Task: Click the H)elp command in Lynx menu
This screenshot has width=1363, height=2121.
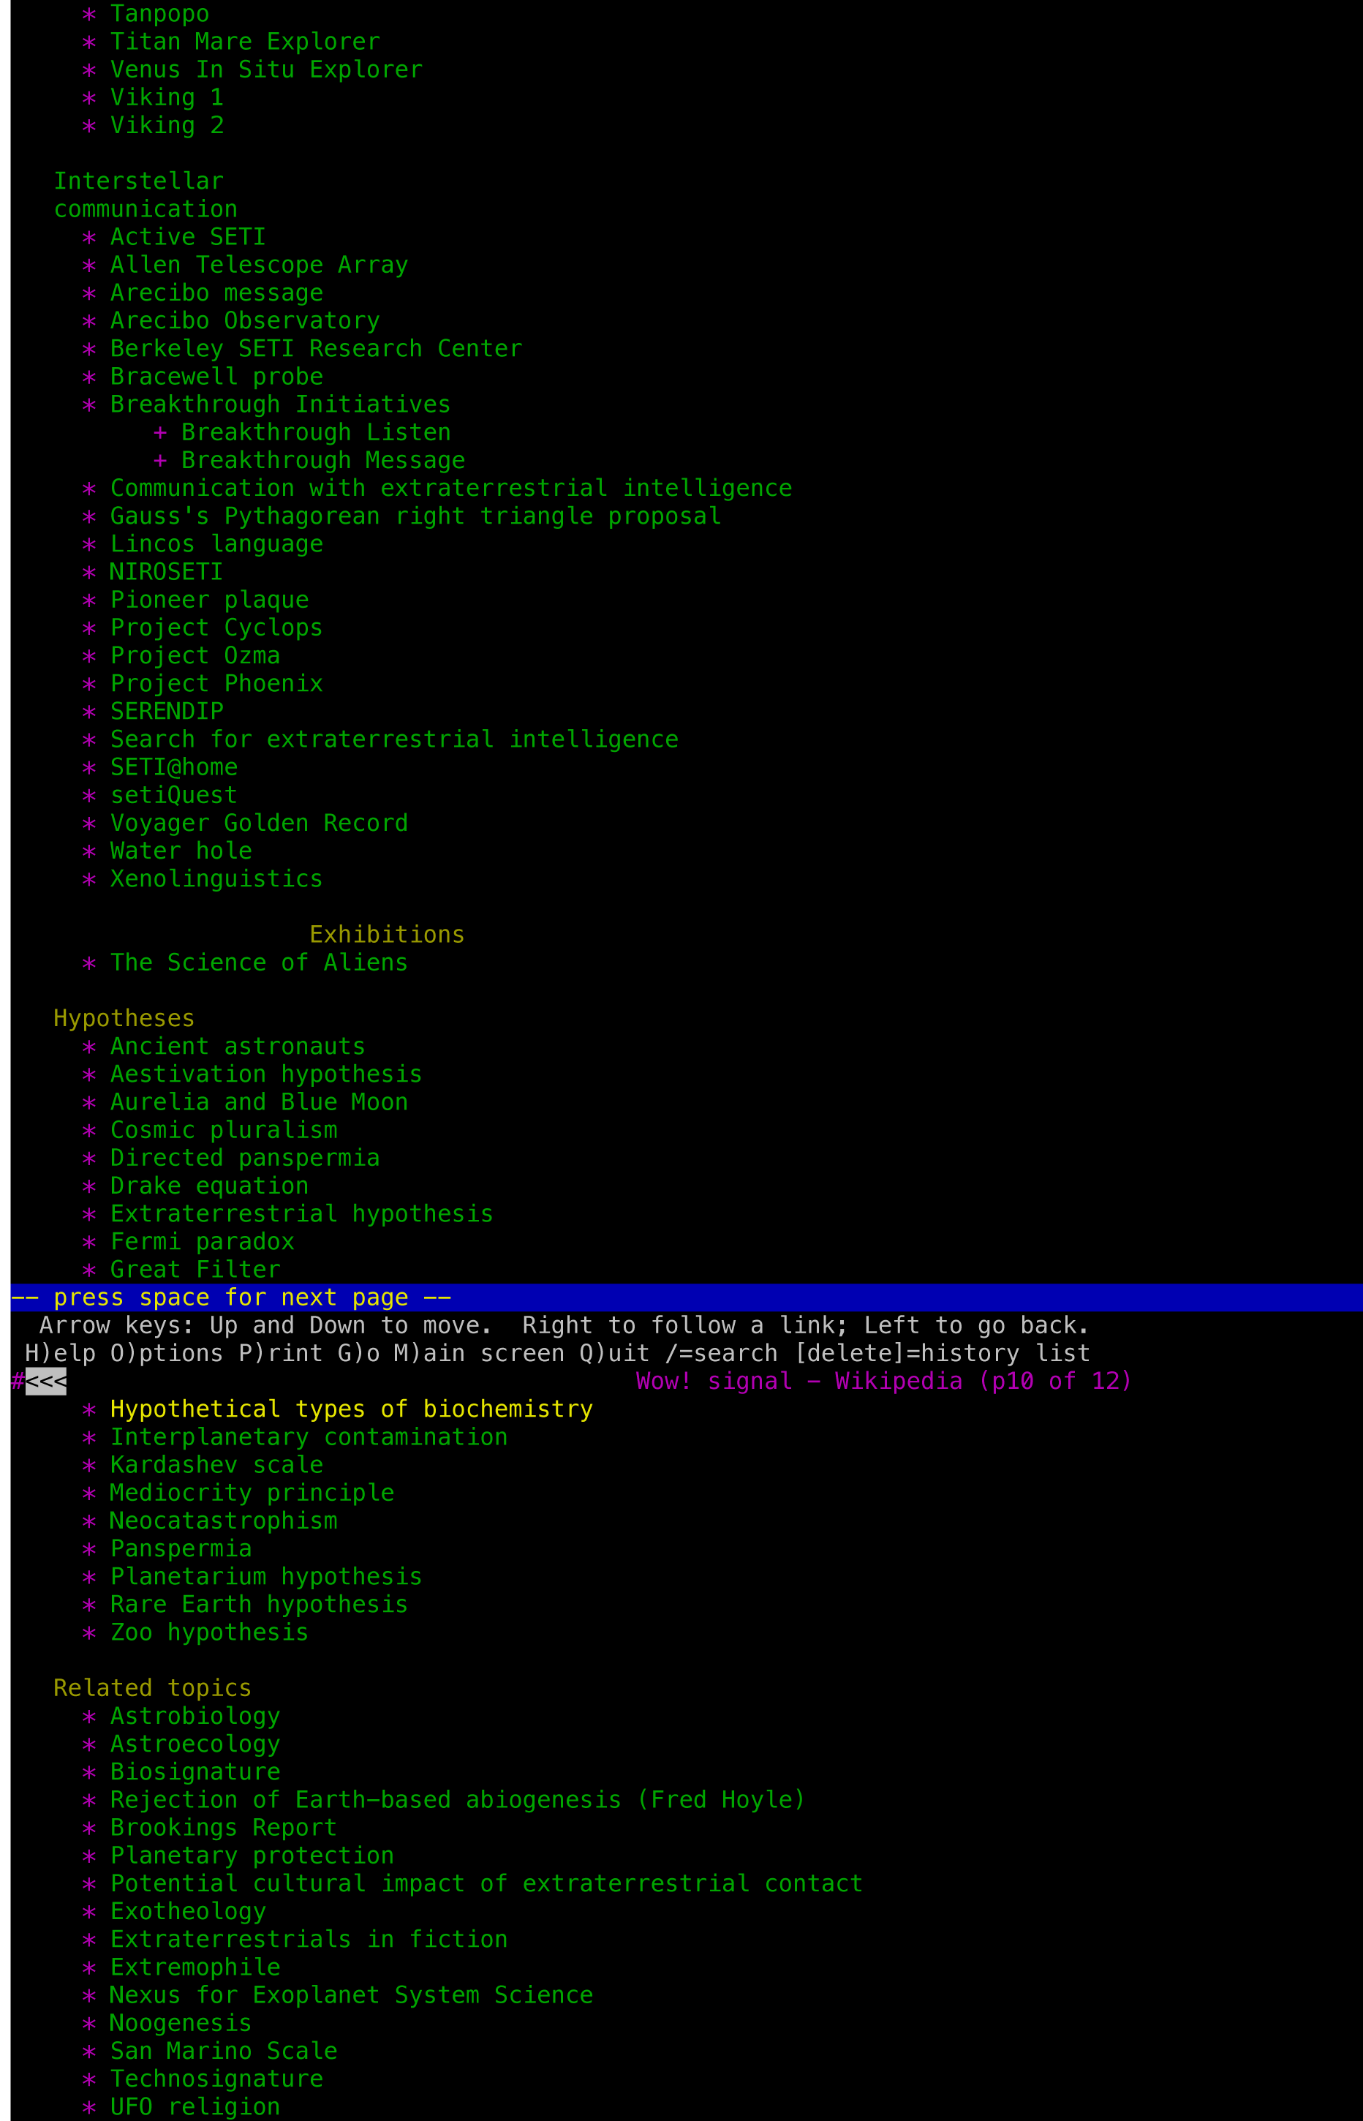Action: pos(60,1352)
